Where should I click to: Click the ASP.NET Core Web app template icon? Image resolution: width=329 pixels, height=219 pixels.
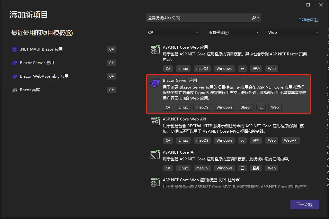click(155, 50)
